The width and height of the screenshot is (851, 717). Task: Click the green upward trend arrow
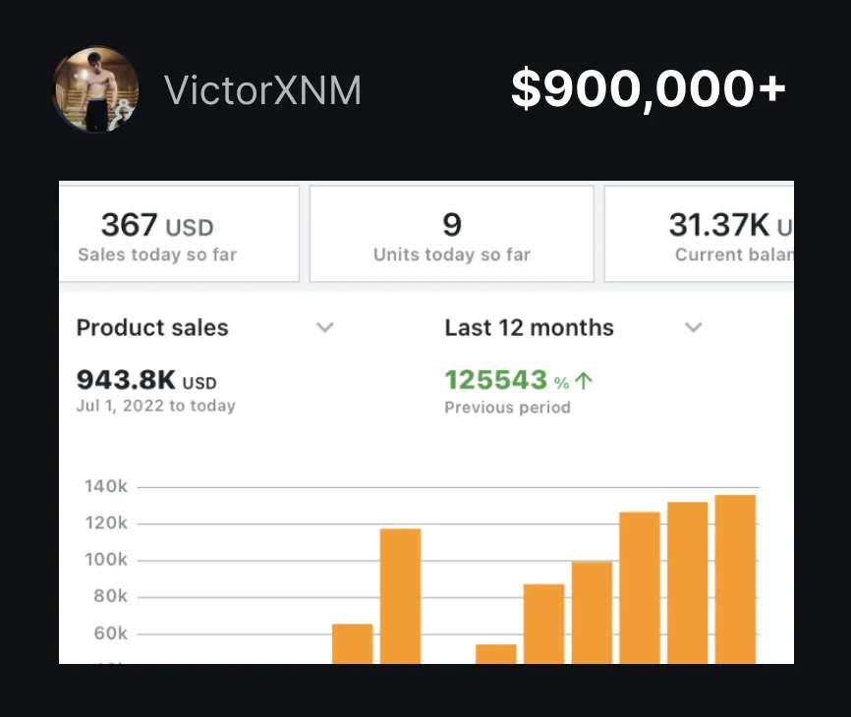click(x=584, y=380)
